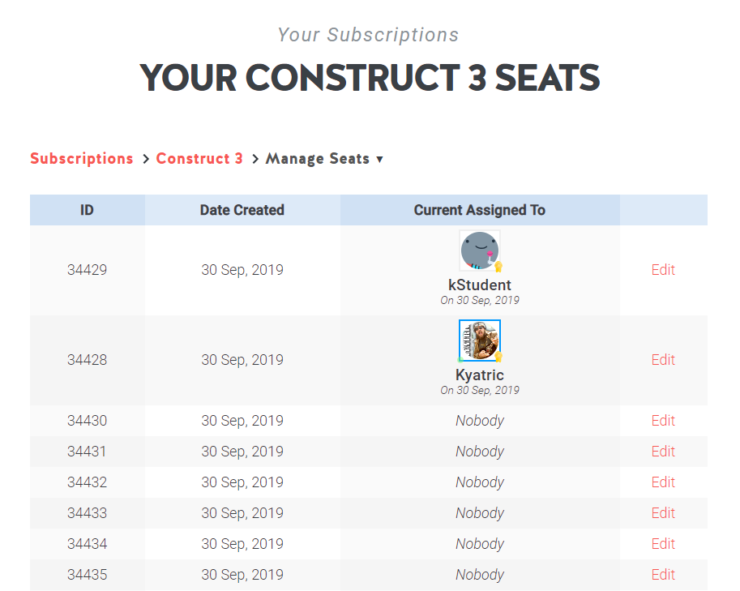The height and width of the screenshot is (591, 740).
Task: Open the kStudent username profile
Action: coord(480,285)
